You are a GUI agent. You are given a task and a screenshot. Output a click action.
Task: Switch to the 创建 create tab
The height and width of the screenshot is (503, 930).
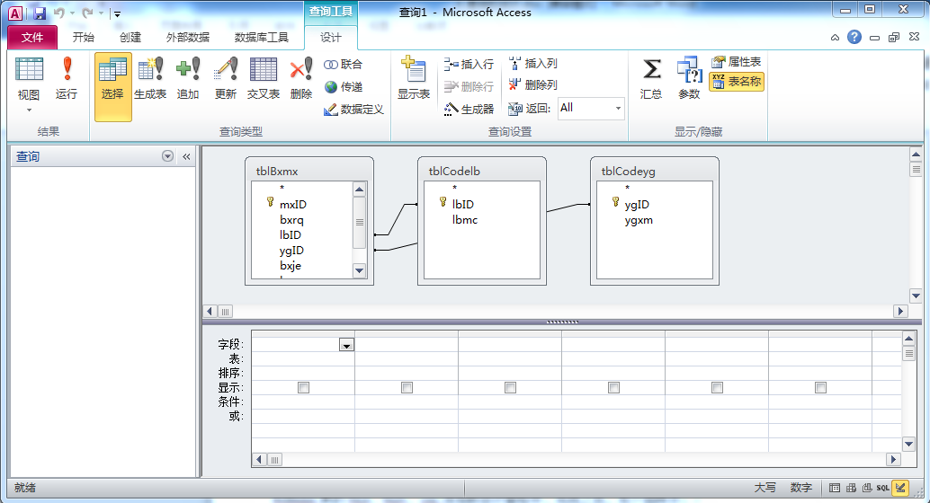130,38
